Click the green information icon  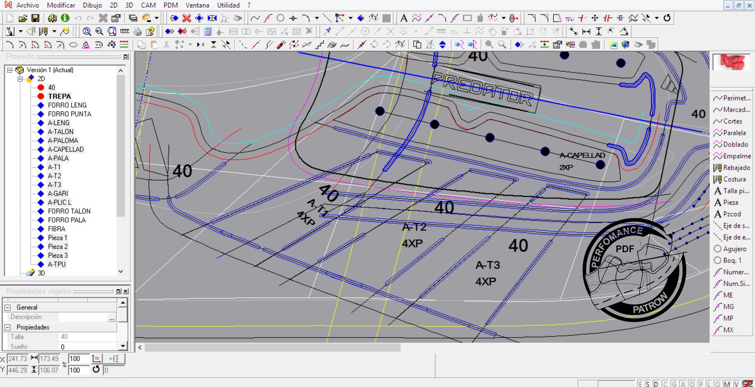(65, 18)
